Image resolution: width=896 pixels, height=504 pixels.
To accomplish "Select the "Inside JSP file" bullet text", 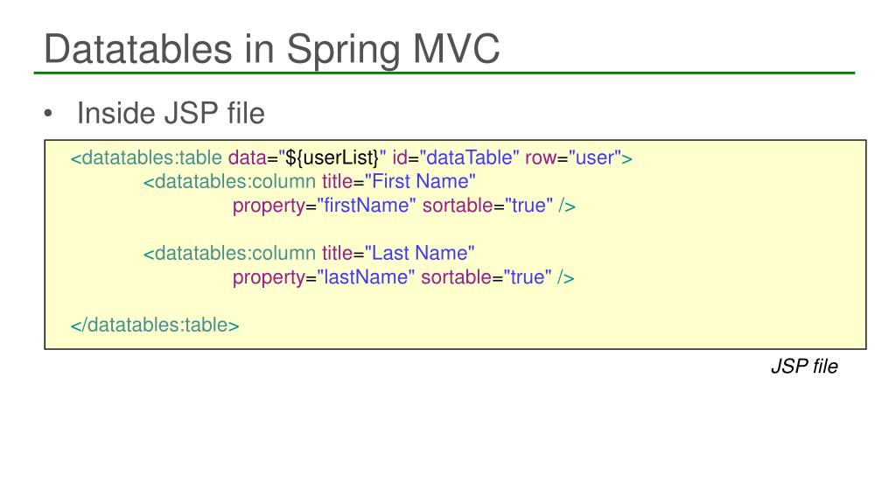I will click(x=171, y=113).
